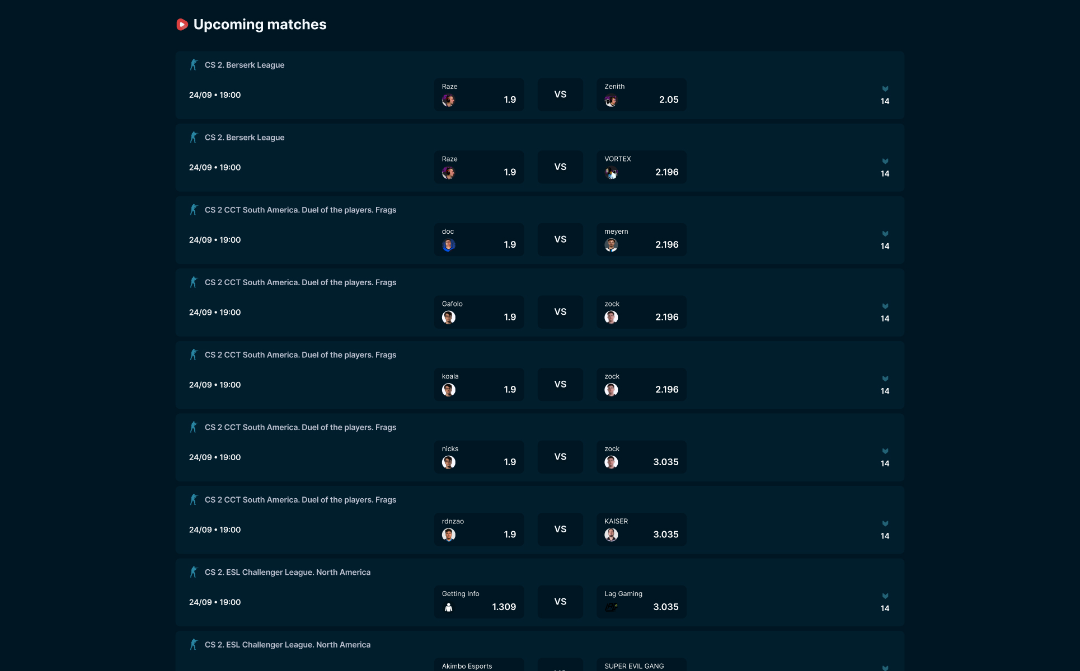1080x671 pixels.
Task: Click CS 2 icon of Raze vs Zenith match
Action: tap(194, 65)
